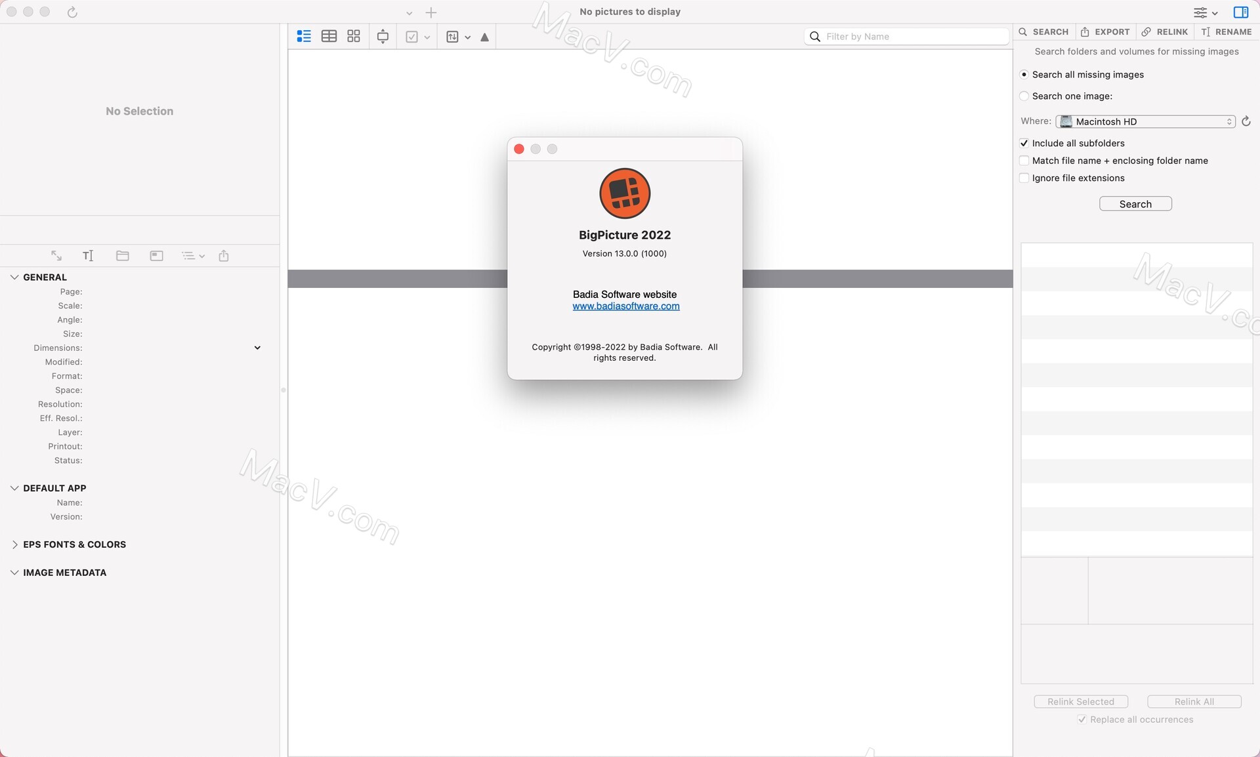Open www.badiasoftware.com link
Viewport: 1260px width, 757px height.
pyautogui.click(x=626, y=306)
